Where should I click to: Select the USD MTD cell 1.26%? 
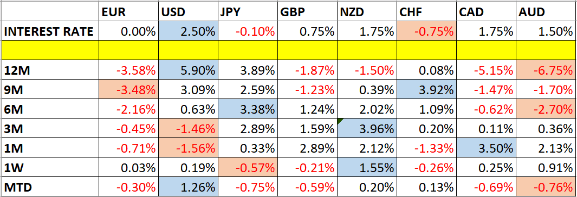tap(188, 187)
